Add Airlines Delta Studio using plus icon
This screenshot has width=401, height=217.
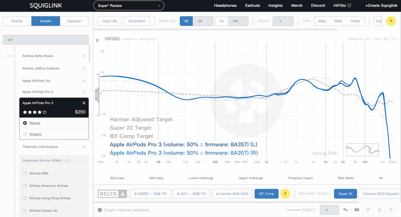pos(84,56)
